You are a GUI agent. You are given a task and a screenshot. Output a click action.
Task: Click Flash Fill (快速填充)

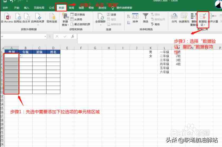coord(184,18)
